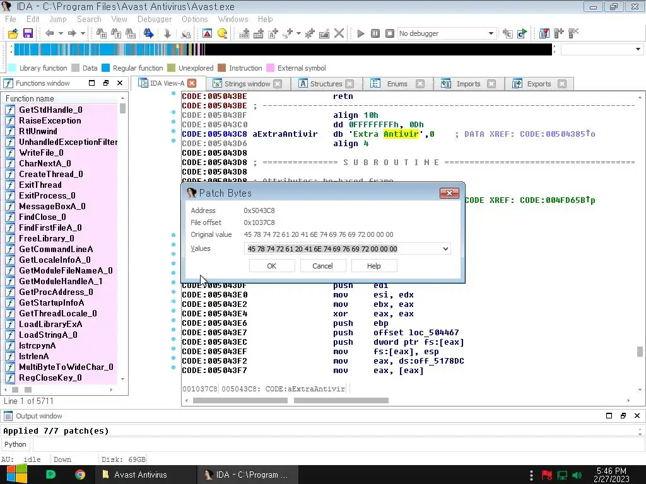This screenshot has height=484, width=646.
Task: Click the Convert to data icon
Action: click(x=258, y=33)
